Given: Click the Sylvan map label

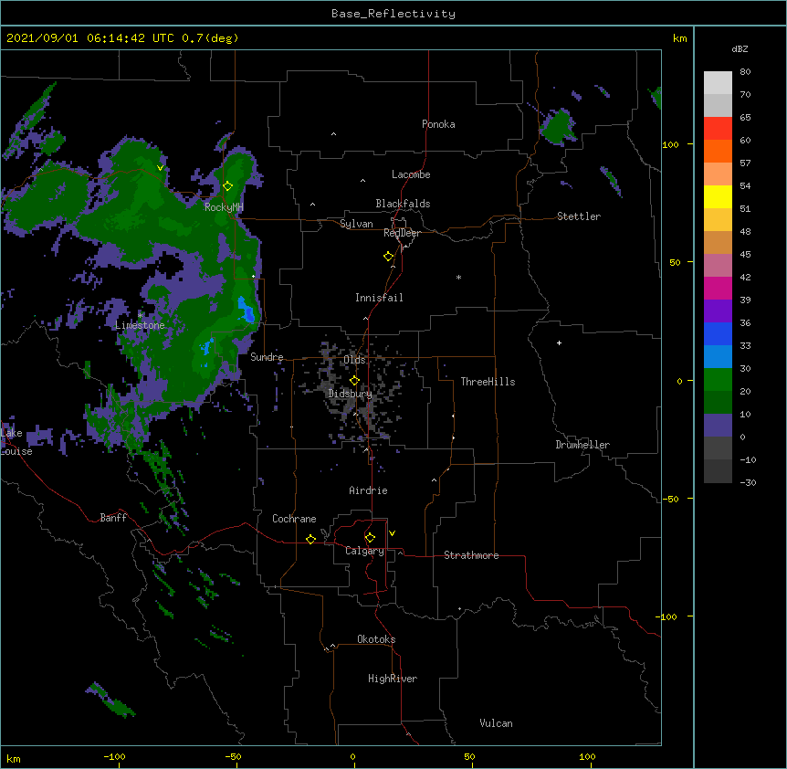Looking at the screenshot, I should coord(356,224).
